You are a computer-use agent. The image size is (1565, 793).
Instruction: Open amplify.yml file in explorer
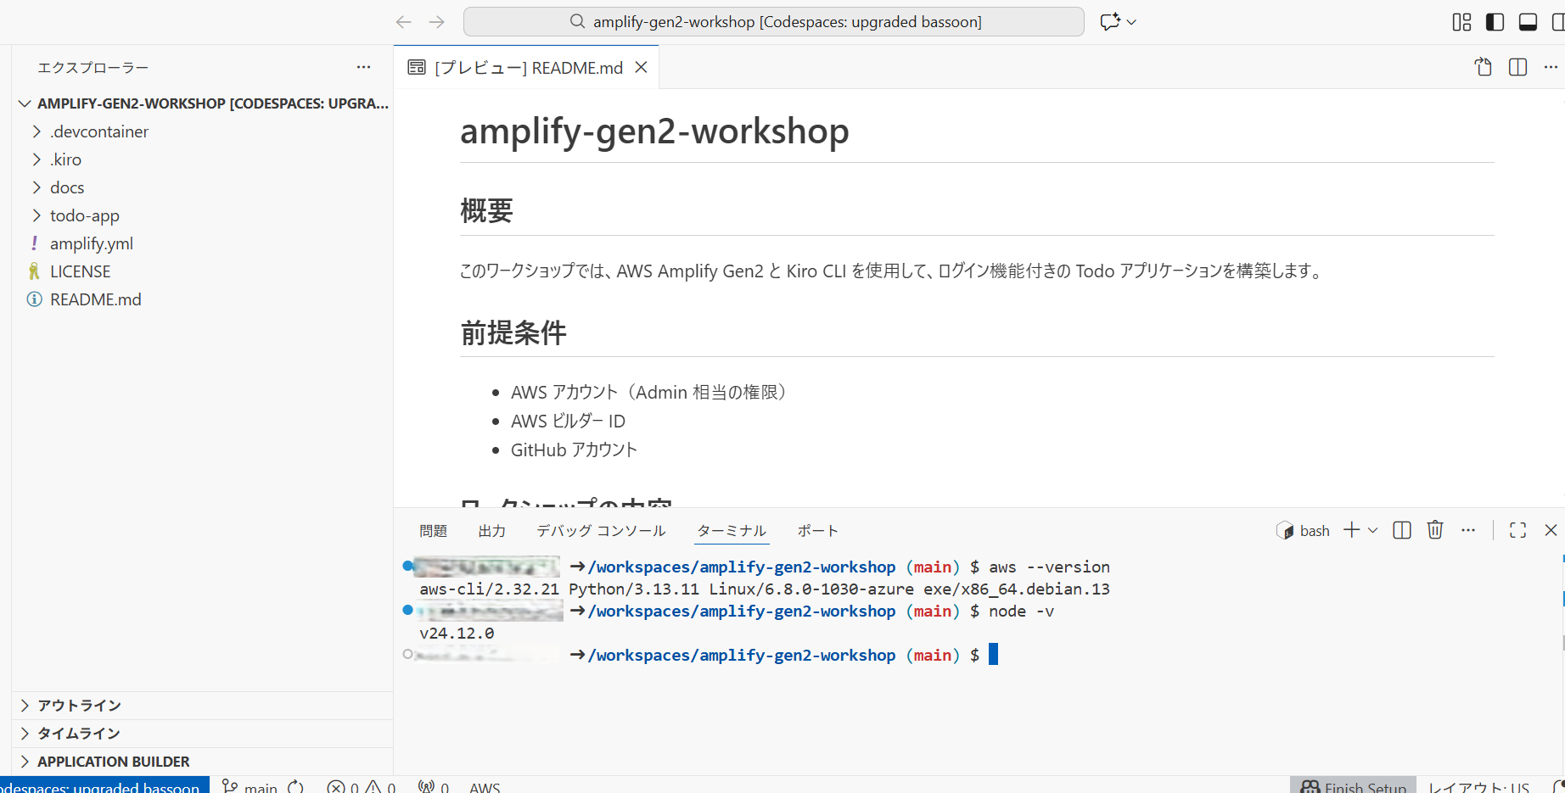click(x=91, y=243)
